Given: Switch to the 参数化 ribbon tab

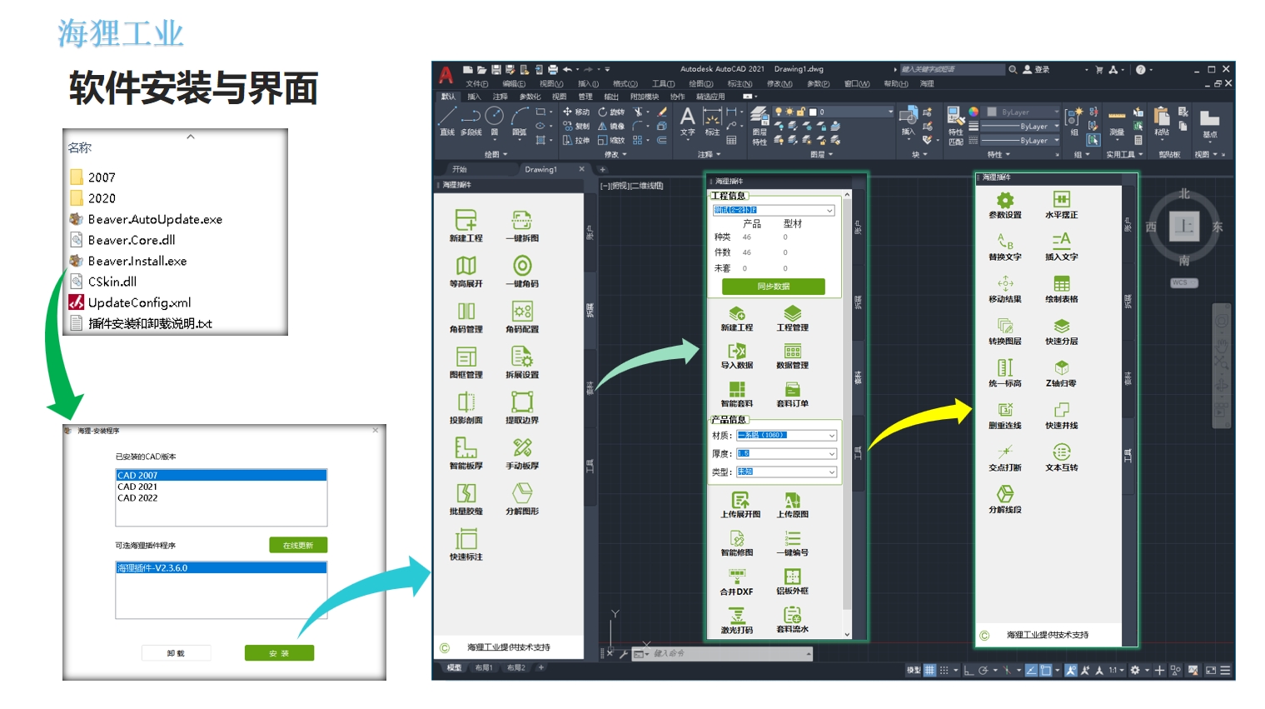Looking at the screenshot, I should click(x=530, y=97).
